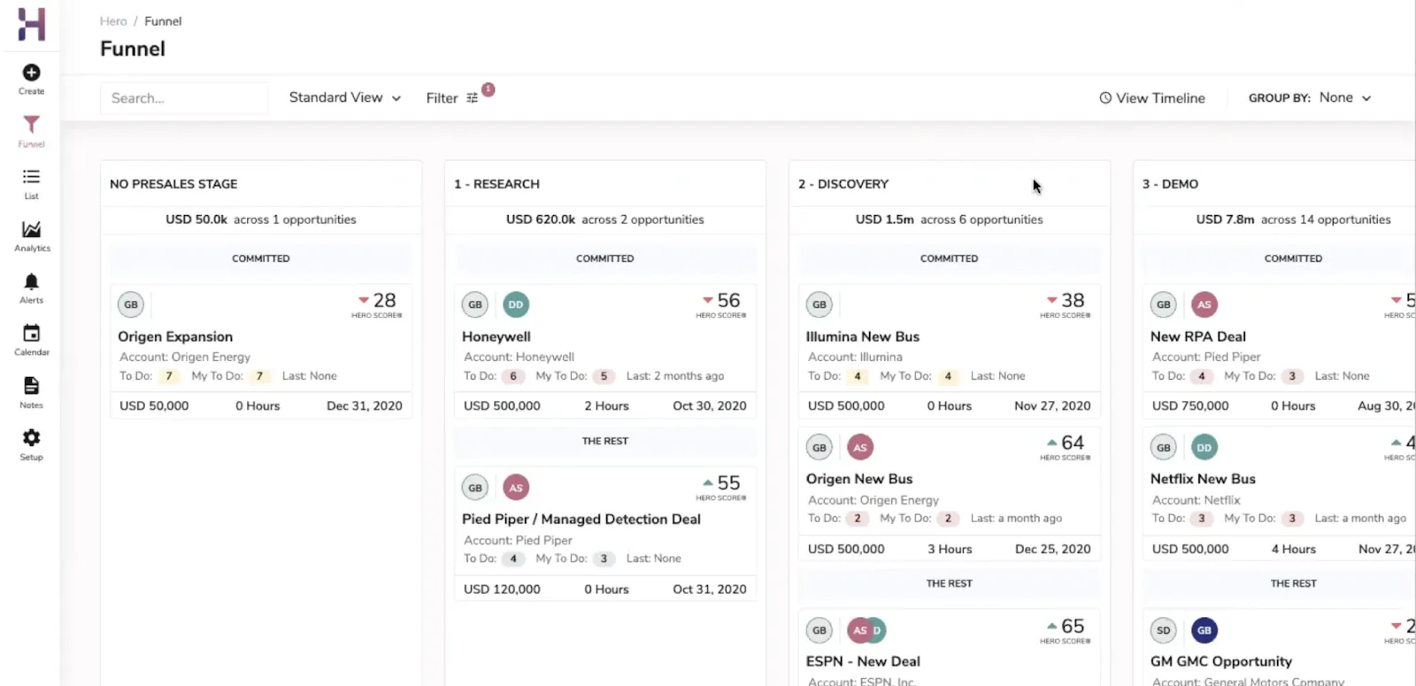1416x686 pixels.
Task: Click My To Do count 5 on Honeywell
Action: click(x=604, y=376)
